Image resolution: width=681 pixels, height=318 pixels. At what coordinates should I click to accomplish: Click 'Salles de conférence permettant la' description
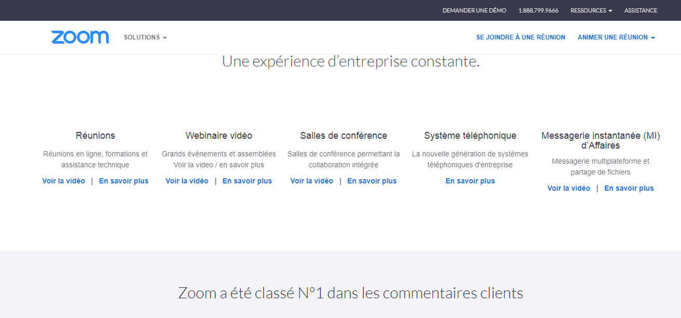point(344,160)
